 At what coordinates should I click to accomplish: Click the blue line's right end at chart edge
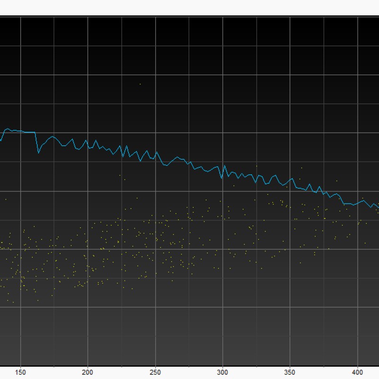[x=378, y=208]
